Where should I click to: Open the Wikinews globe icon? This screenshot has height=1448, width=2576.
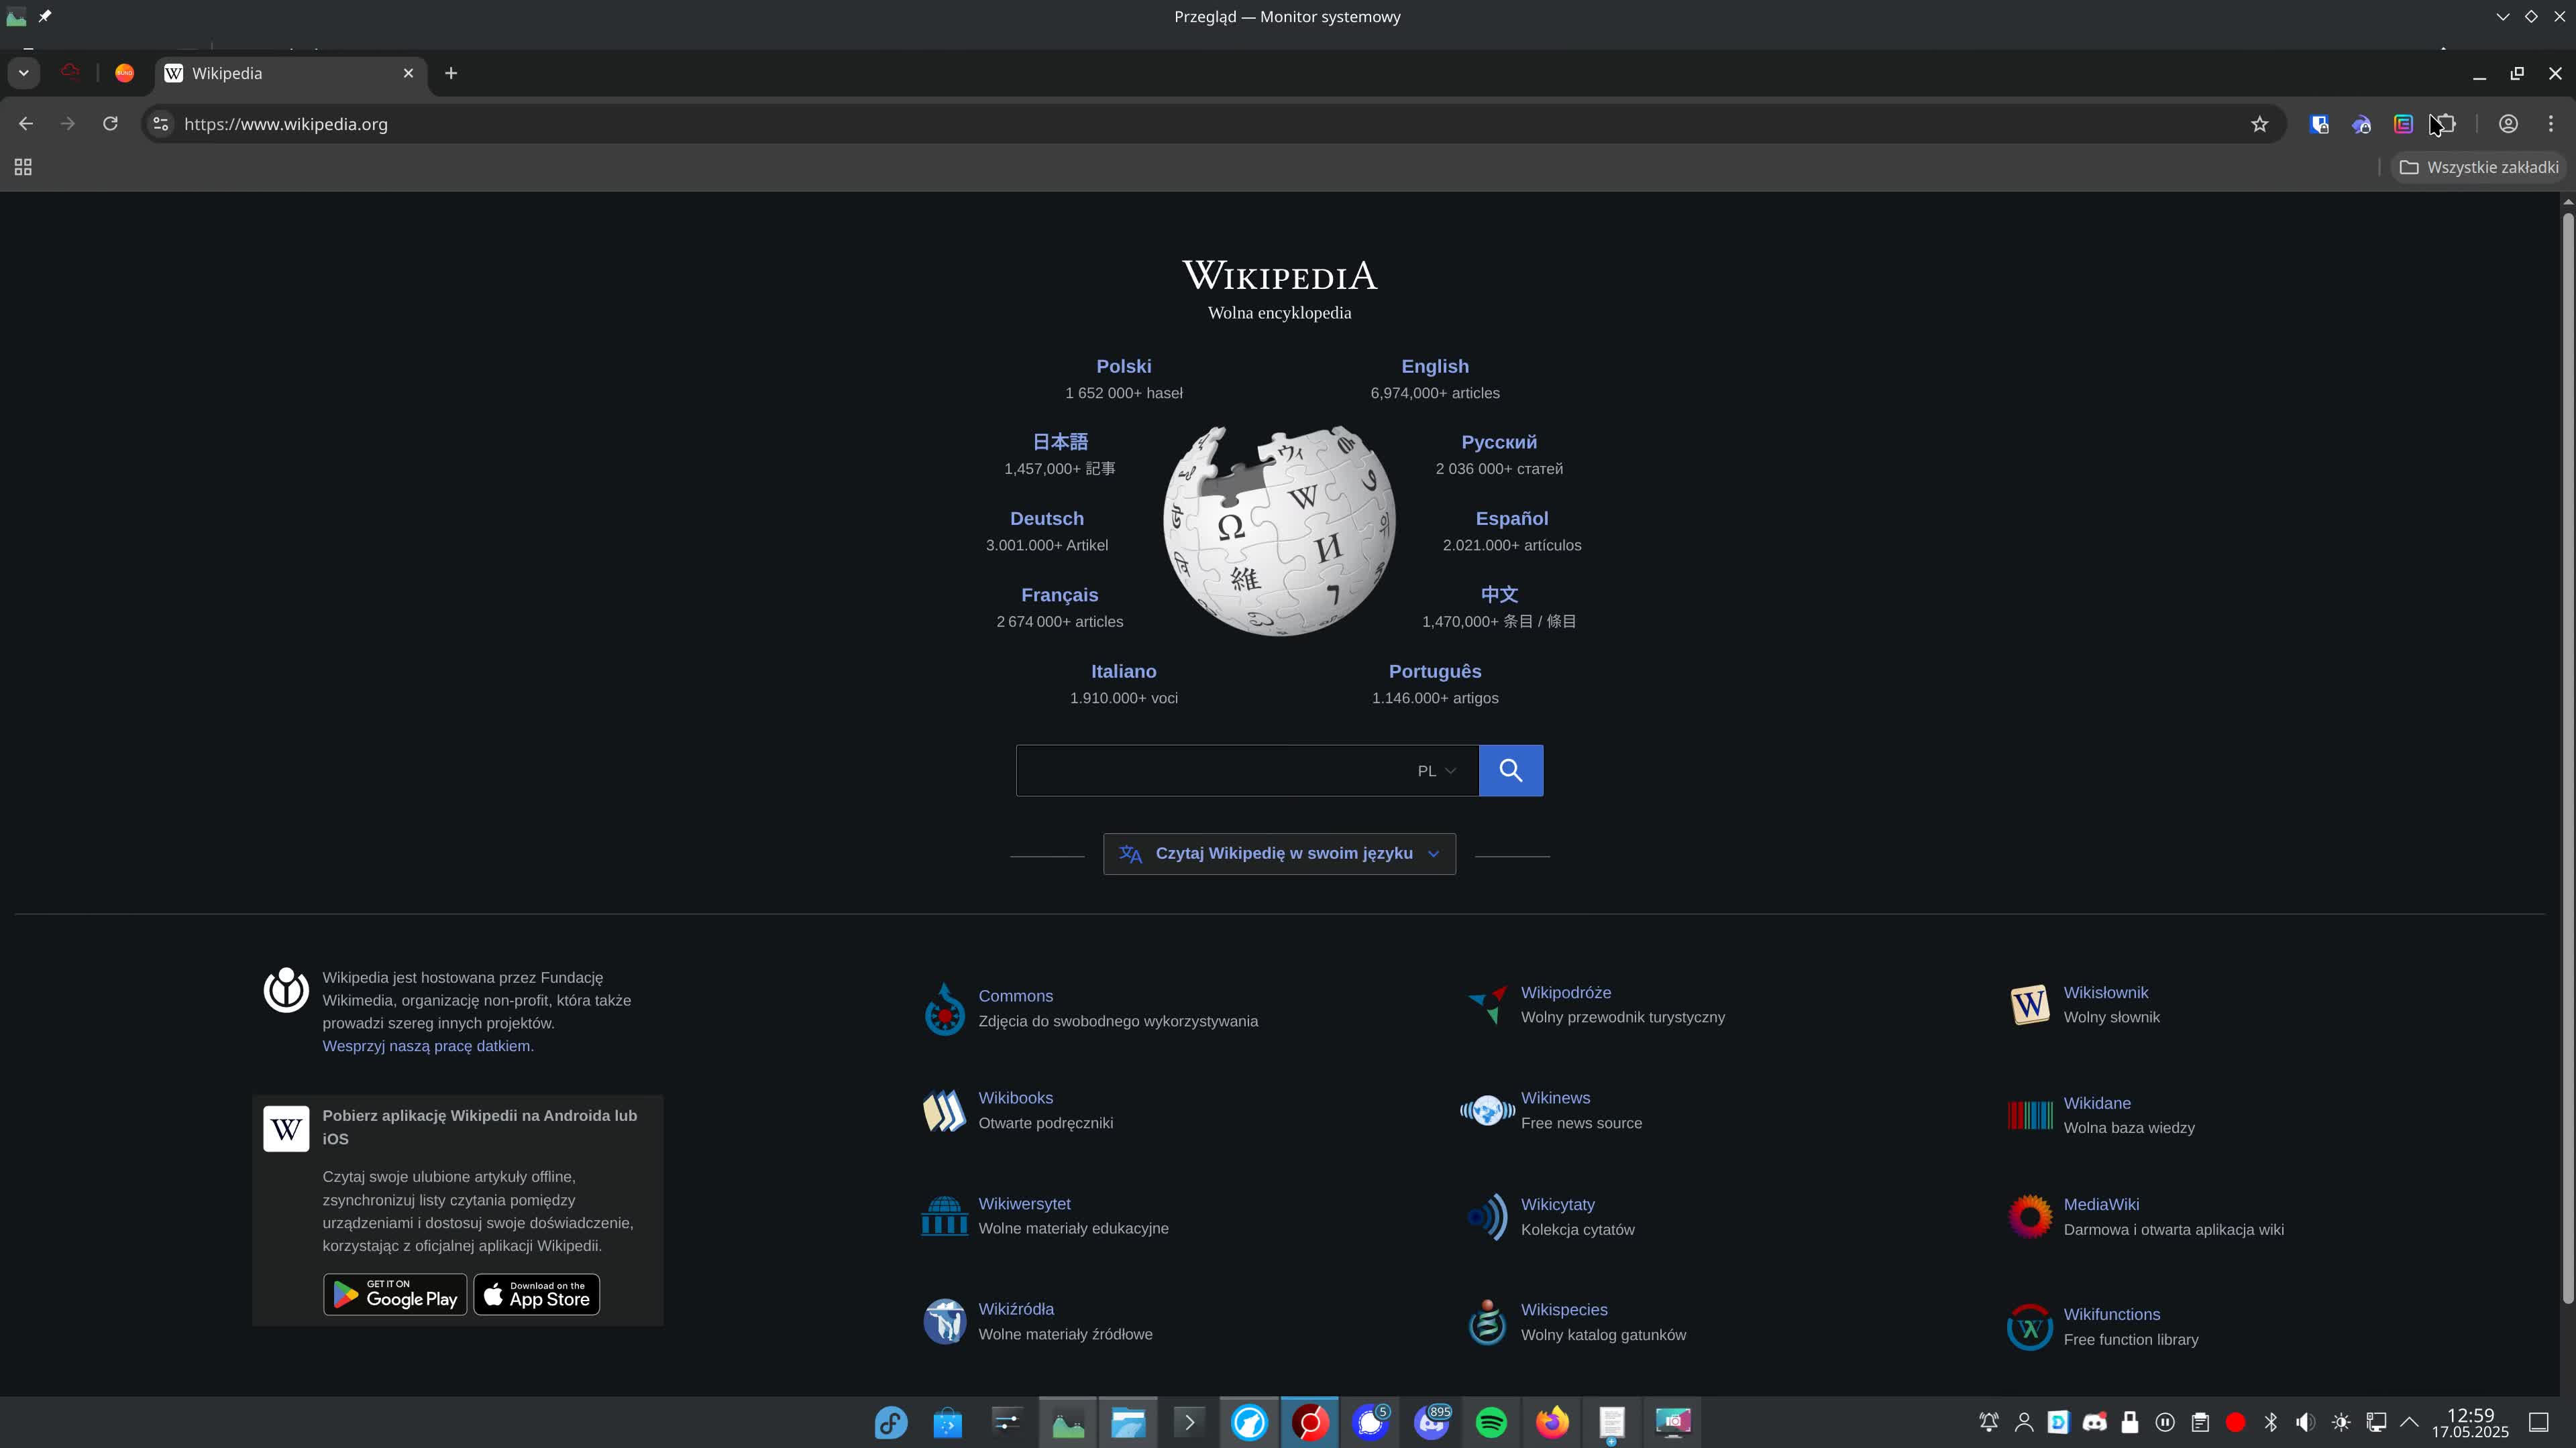click(1487, 1110)
